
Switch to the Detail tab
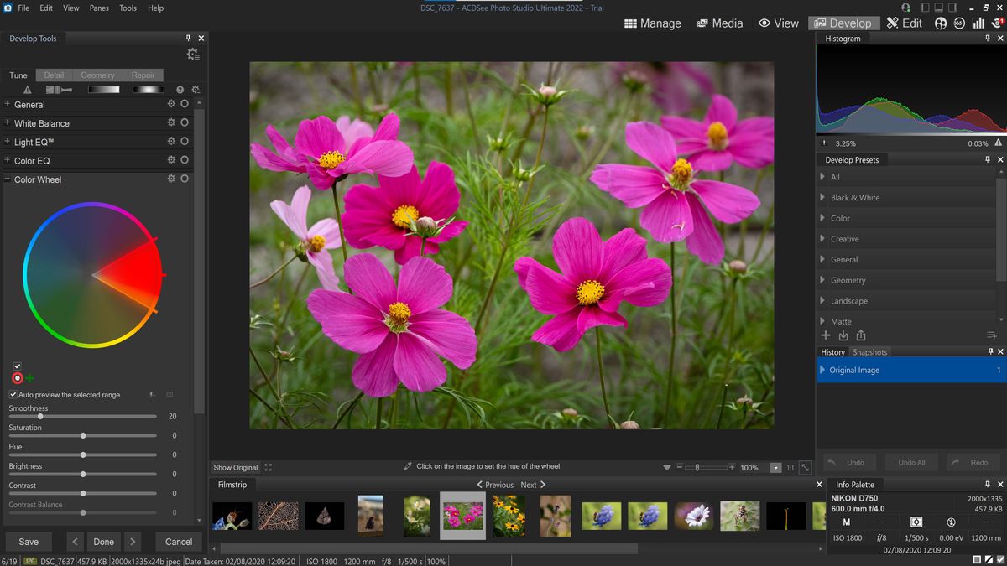(x=53, y=75)
